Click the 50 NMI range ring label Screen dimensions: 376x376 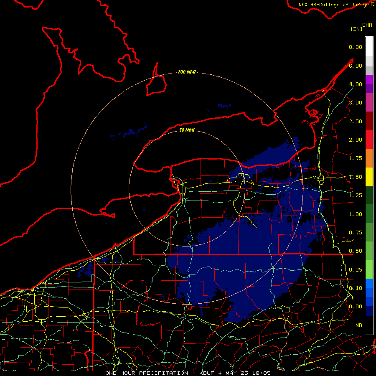187,130
